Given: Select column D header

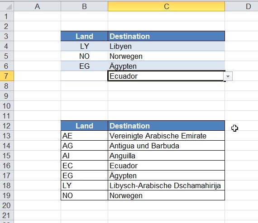Looking at the screenshot, I should click(x=242, y=6).
